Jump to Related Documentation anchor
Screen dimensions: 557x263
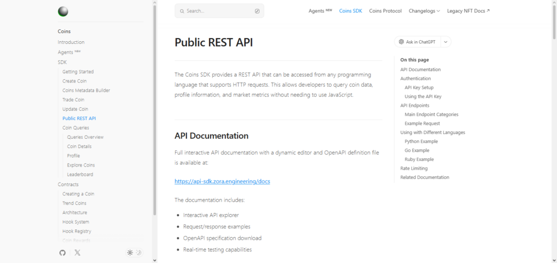click(425, 177)
